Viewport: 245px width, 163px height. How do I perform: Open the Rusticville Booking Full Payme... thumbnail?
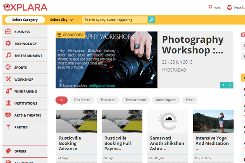[122, 121]
